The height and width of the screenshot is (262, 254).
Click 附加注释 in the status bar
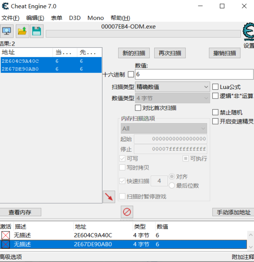pyautogui.click(x=243, y=257)
